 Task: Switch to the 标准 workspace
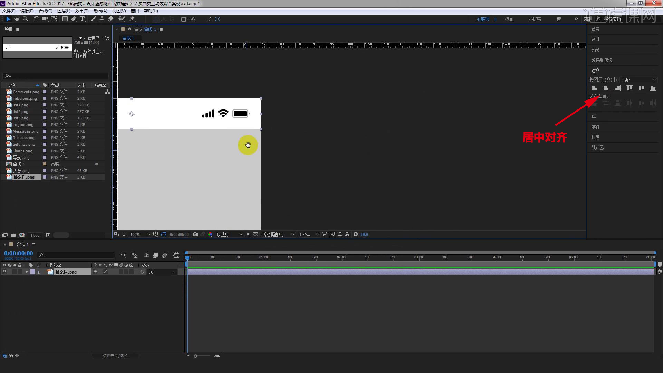509,19
